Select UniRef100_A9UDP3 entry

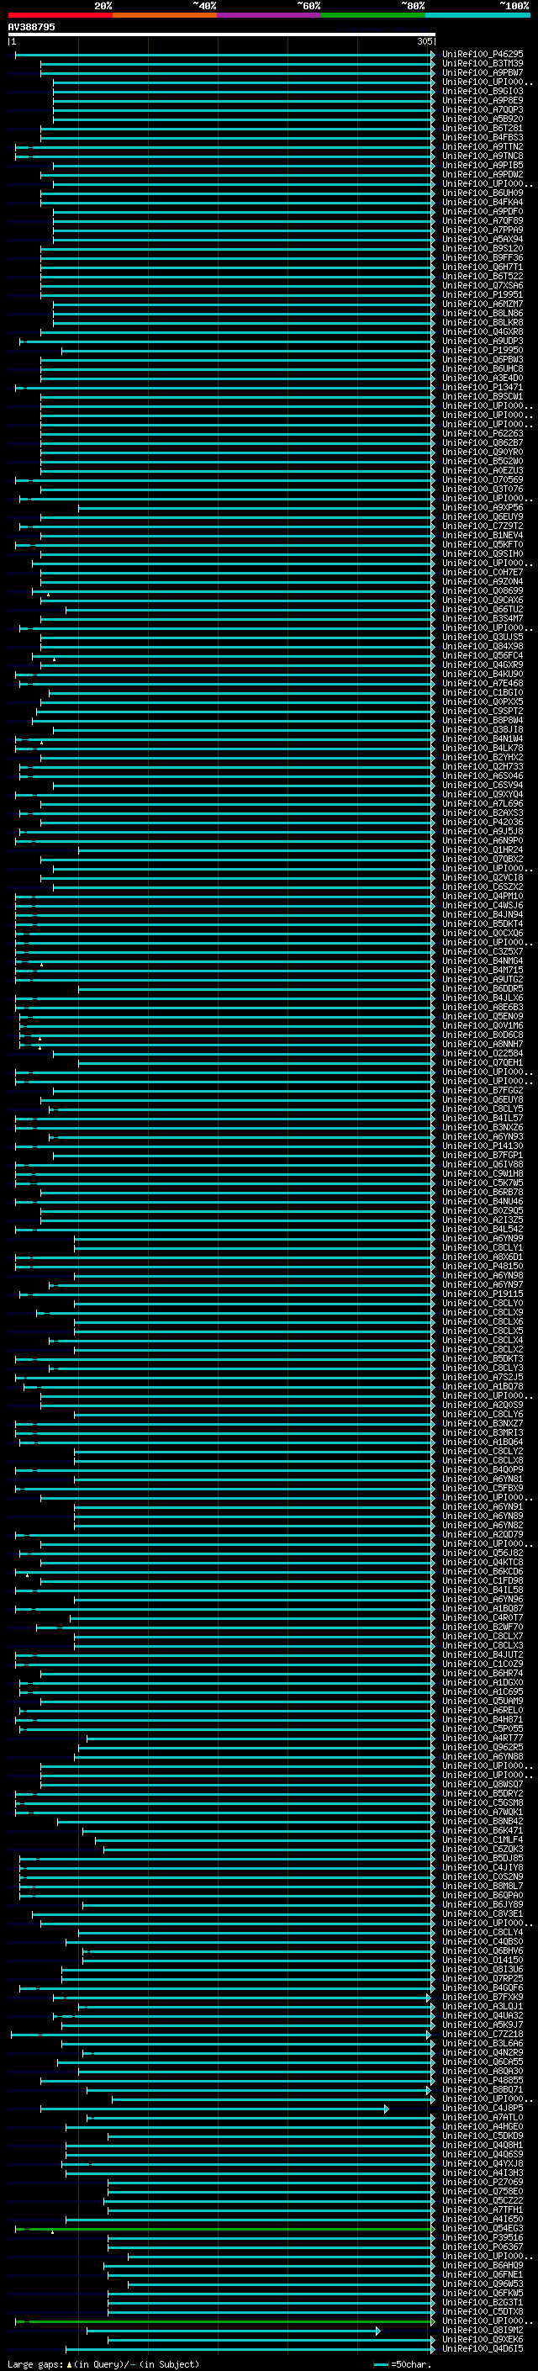tap(483, 341)
